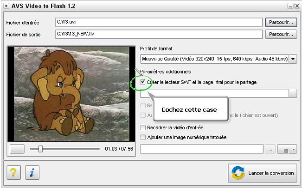Screen dimensions: 302x188
Task: Uncheck Créer le lecteur SWF checkbox
Action: [x=143, y=82]
